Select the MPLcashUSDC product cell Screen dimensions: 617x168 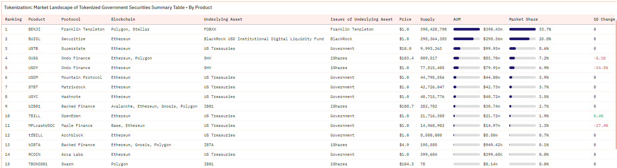(x=42, y=126)
